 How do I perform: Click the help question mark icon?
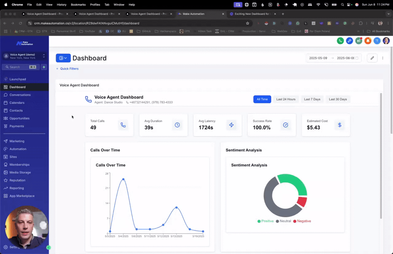click(377, 40)
